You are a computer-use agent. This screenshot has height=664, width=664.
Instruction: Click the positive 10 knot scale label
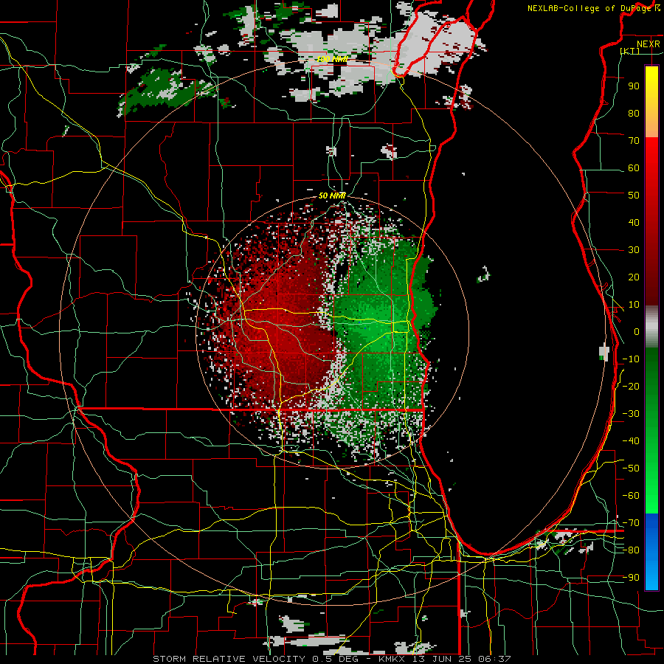tap(634, 305)
